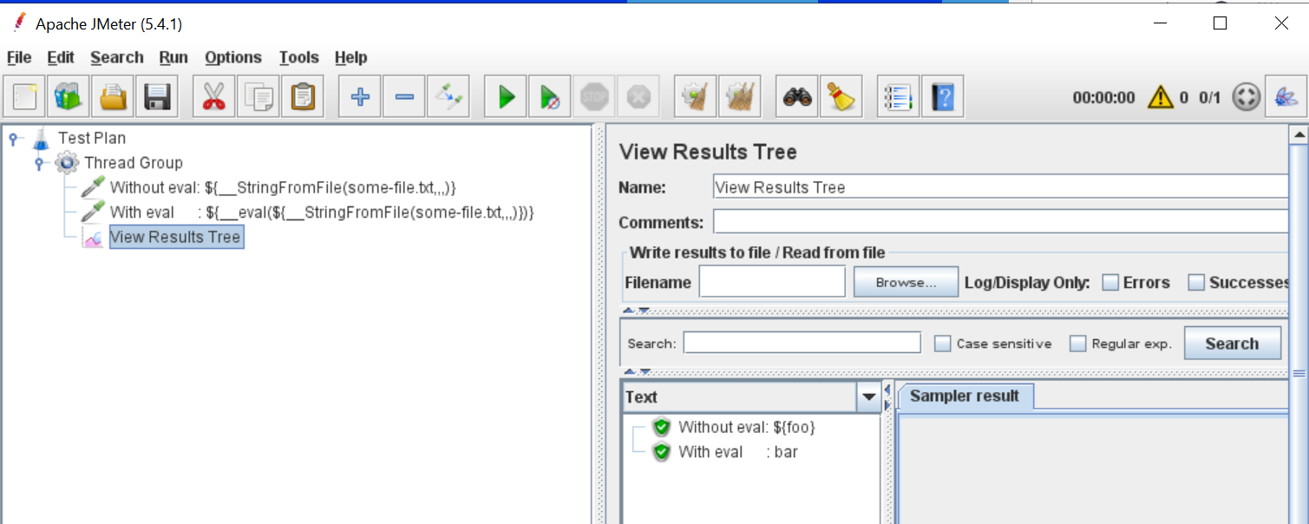Image resolution: width=1309 pixels, height=524 pixels.
Task: Select result 'With eval : bar'
Action: coord(738,452)
